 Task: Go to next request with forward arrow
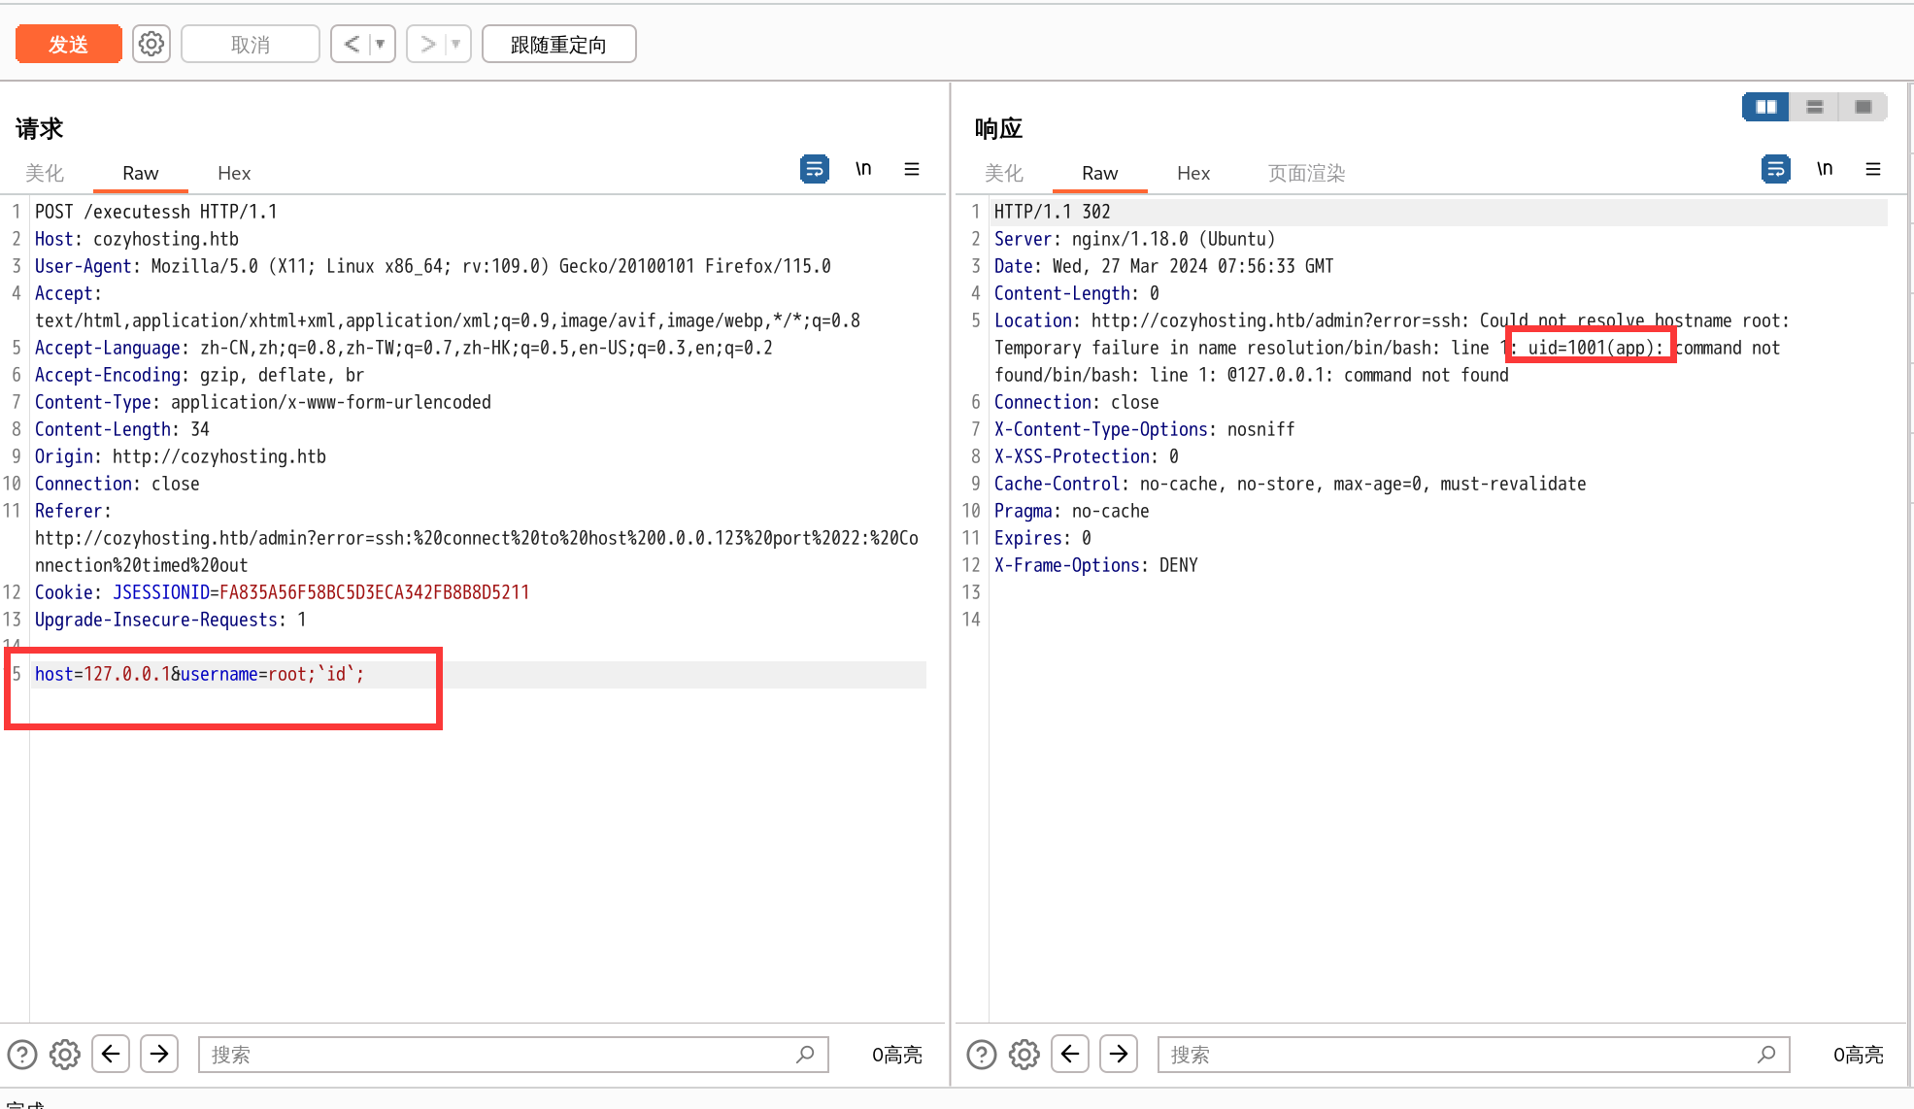coord(427,45)
